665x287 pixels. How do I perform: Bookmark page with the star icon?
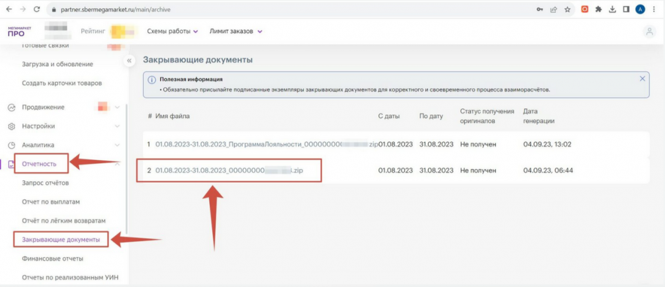point(568,10)
